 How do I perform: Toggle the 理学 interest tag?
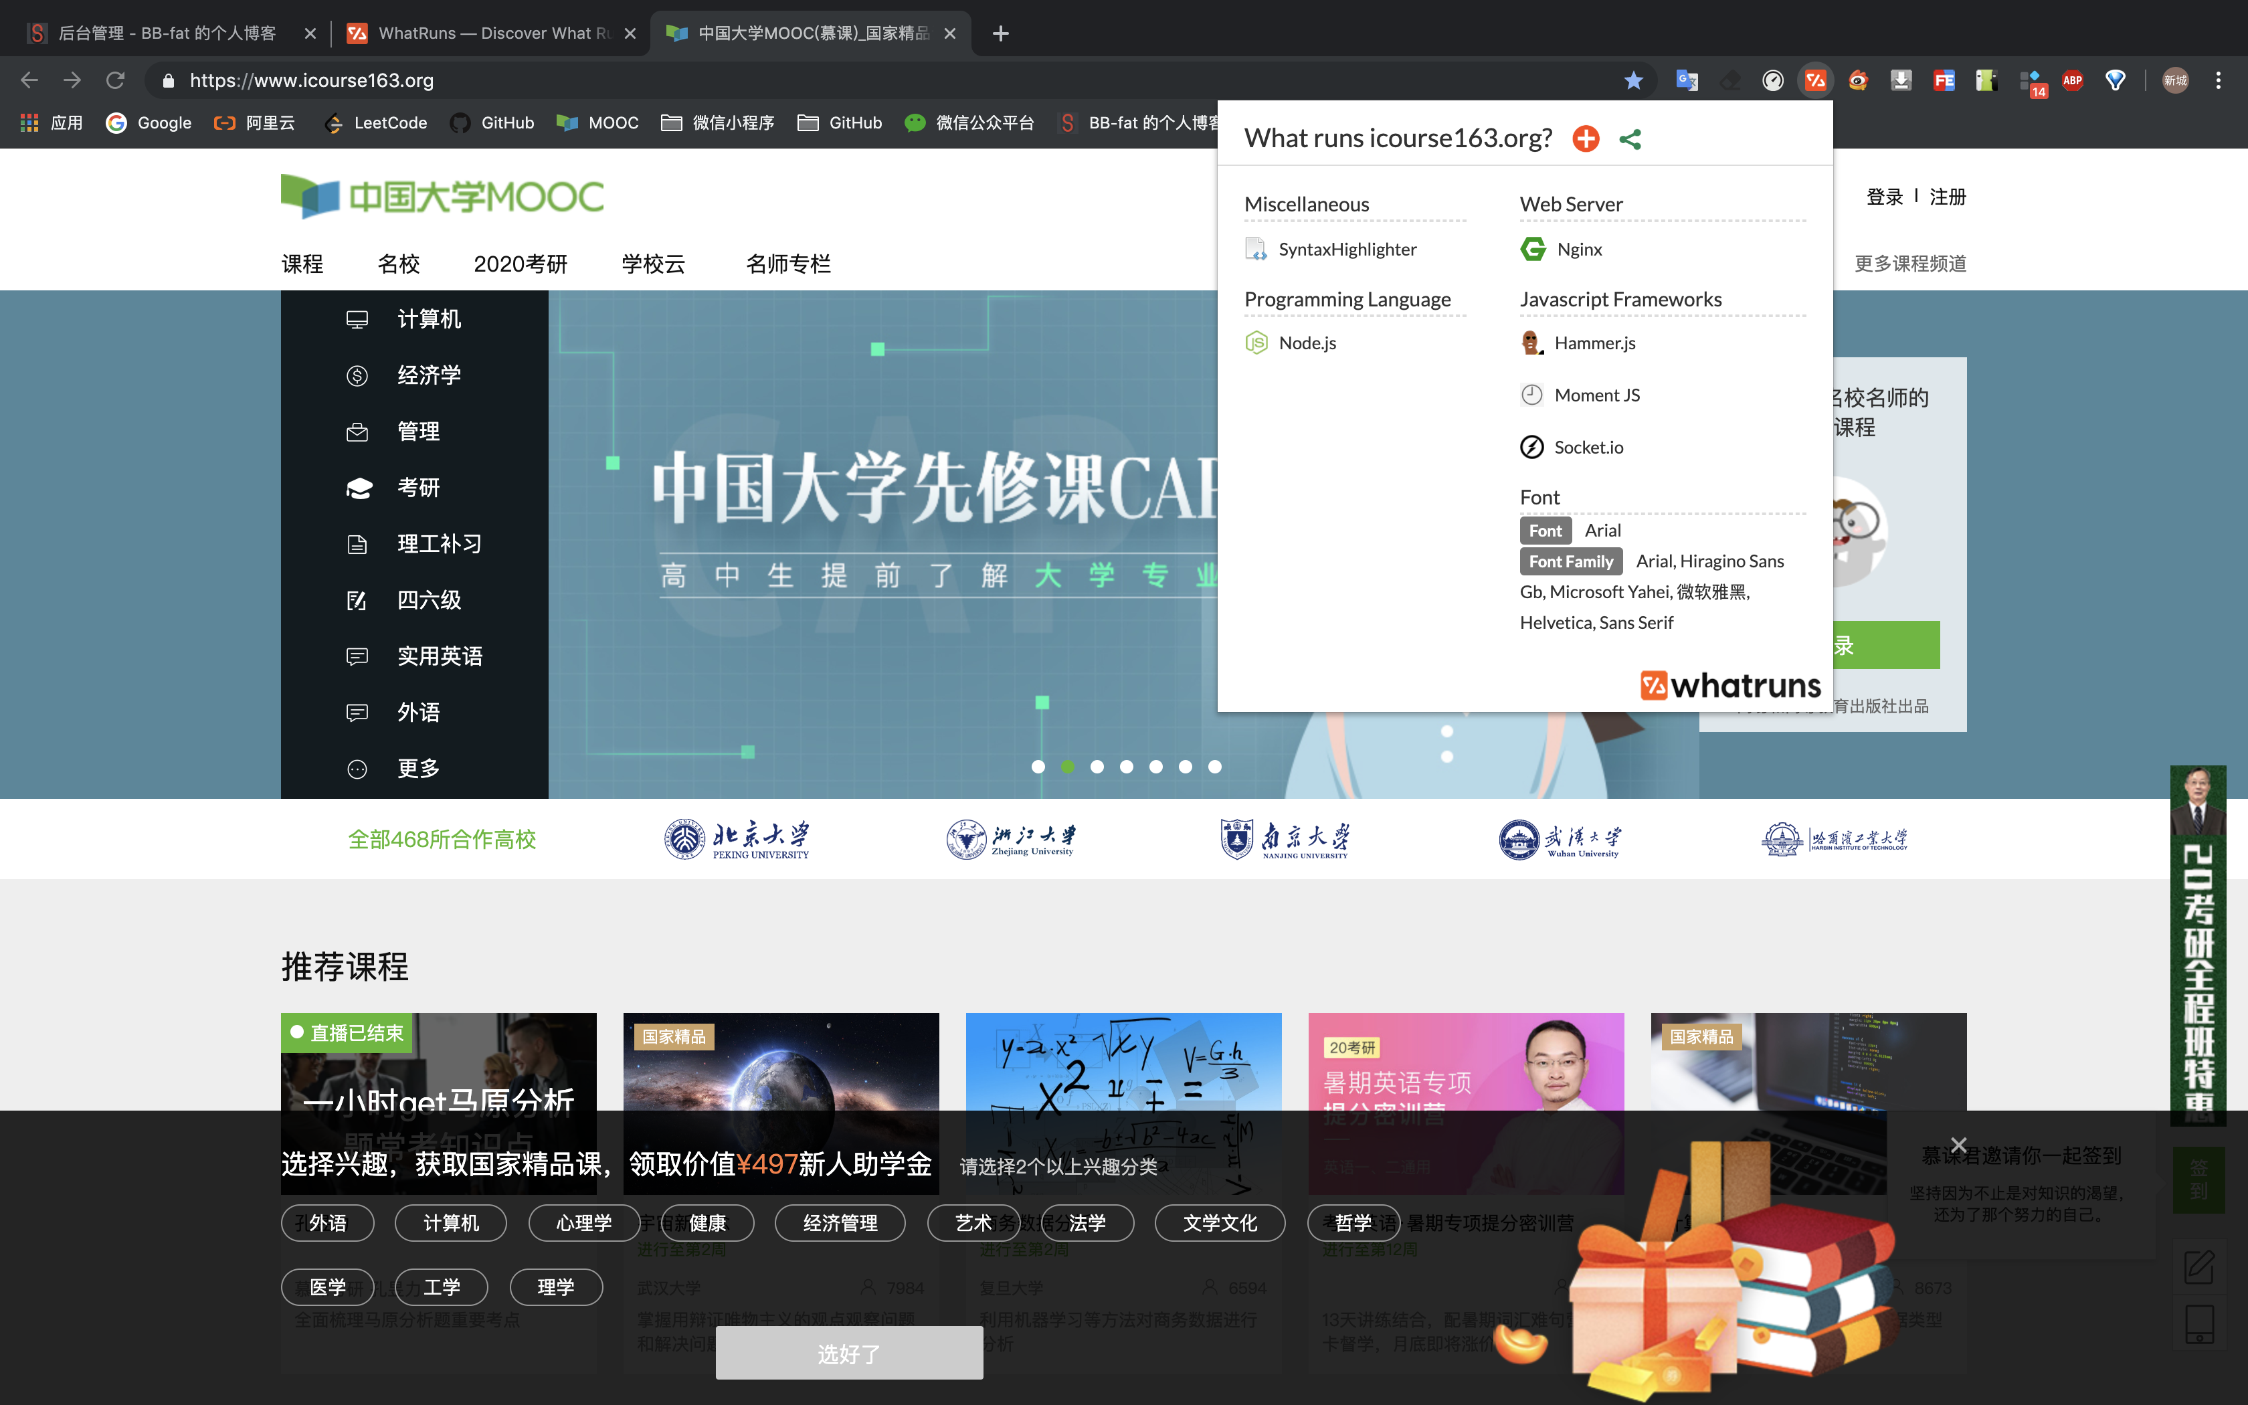555,1287
